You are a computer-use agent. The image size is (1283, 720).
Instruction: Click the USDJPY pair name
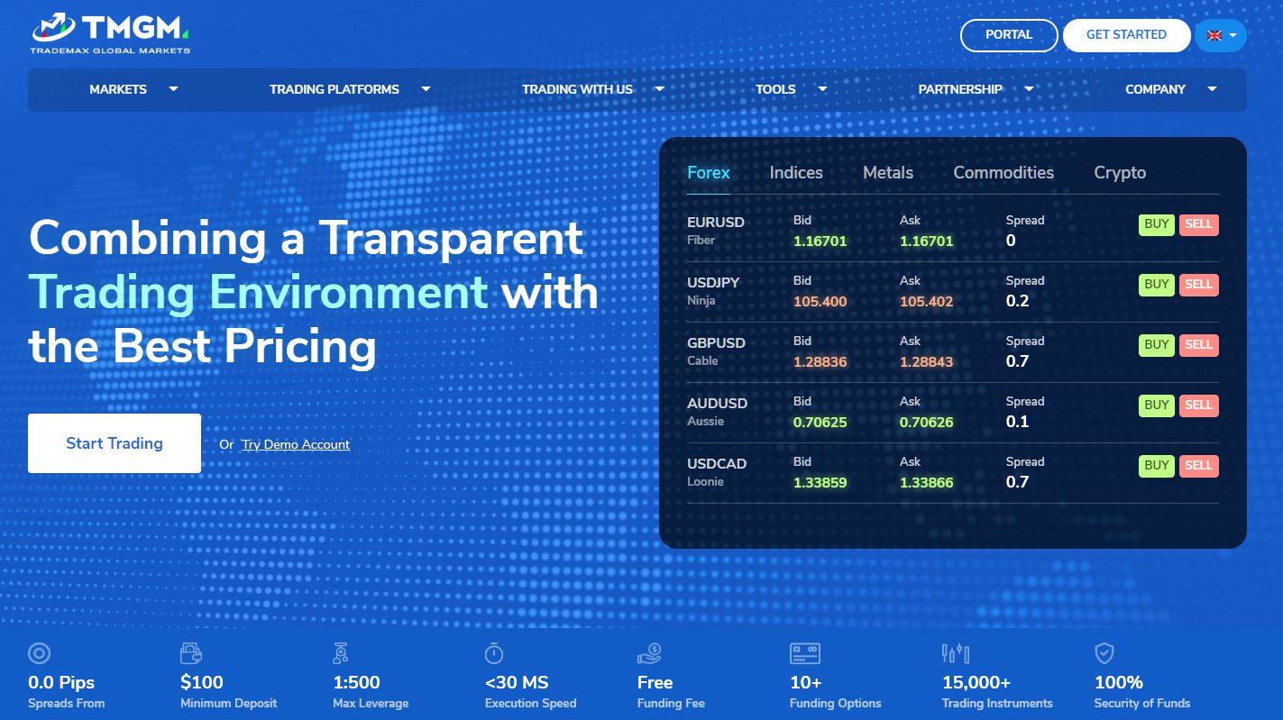(713, 283)
